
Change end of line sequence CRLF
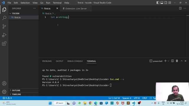click(x=144, y=98)
